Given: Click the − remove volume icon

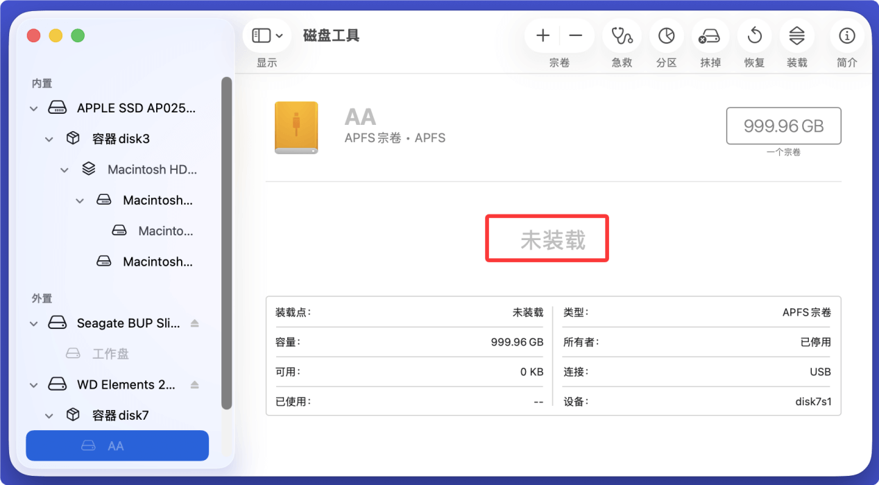Looking at the screenshot, I should pyautogui.click(x=577, y=35).
